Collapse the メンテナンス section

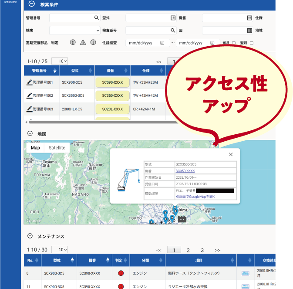tap(30, 236)
